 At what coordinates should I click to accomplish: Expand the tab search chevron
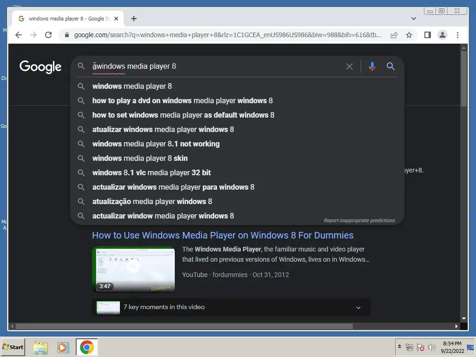(413, 19)
